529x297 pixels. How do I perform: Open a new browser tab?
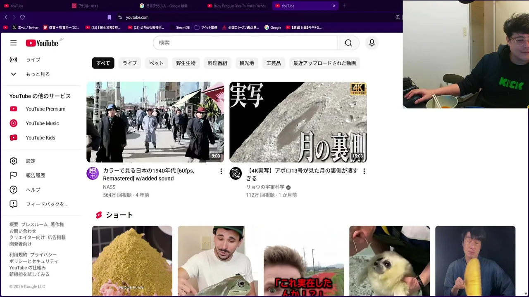(x=344, y=6)
